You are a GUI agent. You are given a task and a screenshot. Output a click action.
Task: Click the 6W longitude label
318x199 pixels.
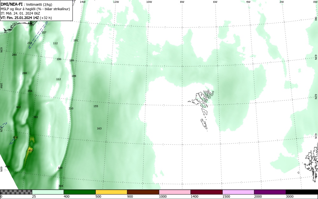pos(215,2)
